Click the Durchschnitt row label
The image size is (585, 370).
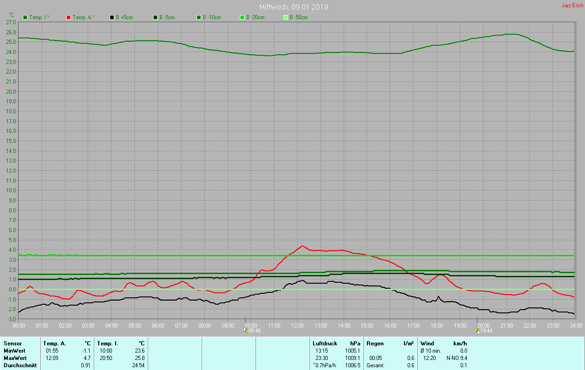(20, 365)
